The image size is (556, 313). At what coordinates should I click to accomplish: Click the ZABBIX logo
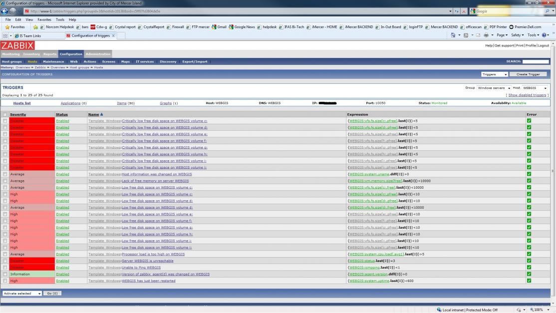[17, 45]
